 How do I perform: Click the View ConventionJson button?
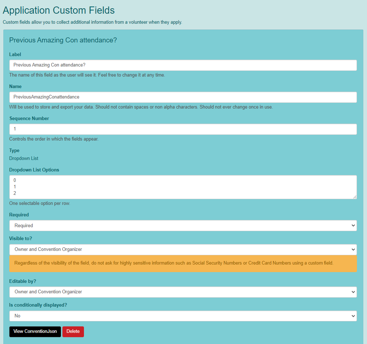point(35,331)
